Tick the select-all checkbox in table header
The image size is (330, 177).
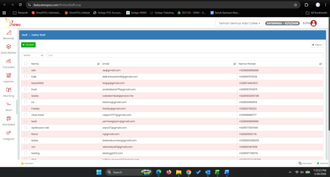point(26,64)
